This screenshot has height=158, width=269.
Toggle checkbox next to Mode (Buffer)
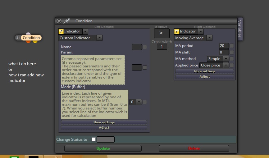pyautogui.click(x=145, y=102)
